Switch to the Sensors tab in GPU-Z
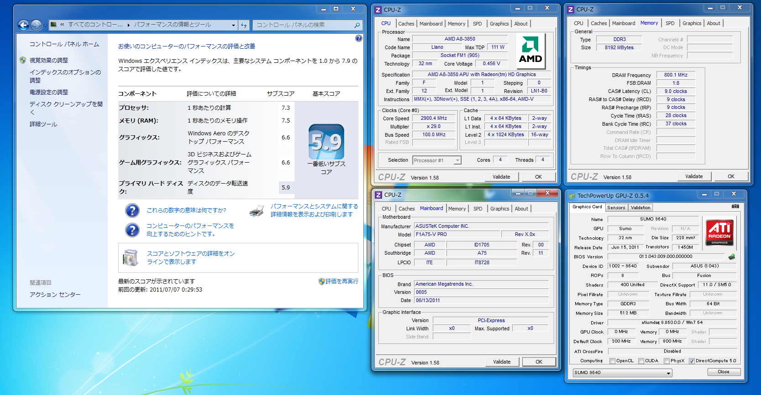The height and width of the screenshot is (395, 761). pos(616,208)
